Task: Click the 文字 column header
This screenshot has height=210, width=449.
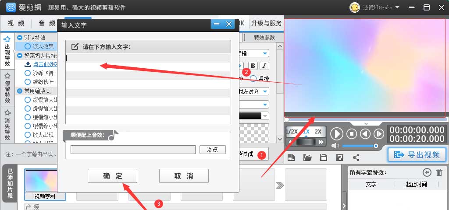Action: pos(371,184)
